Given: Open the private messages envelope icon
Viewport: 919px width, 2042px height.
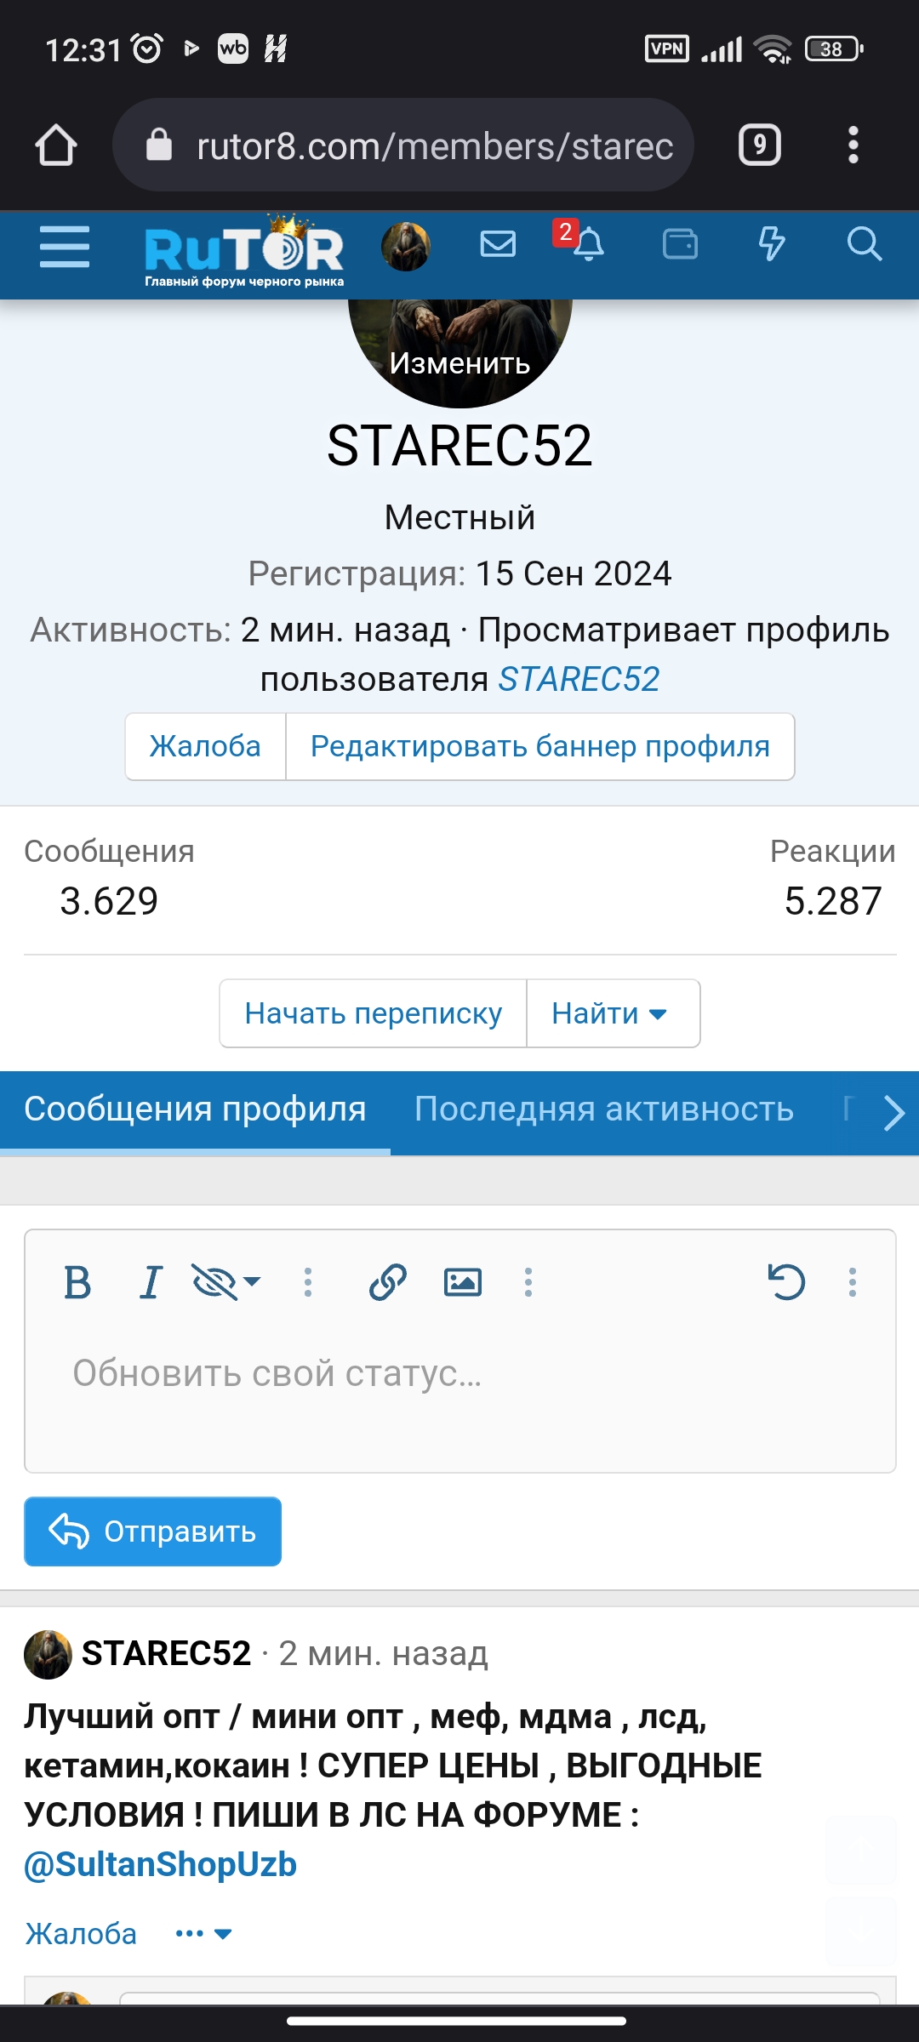Looking at the screenshot, I should (x=498, y=244).
